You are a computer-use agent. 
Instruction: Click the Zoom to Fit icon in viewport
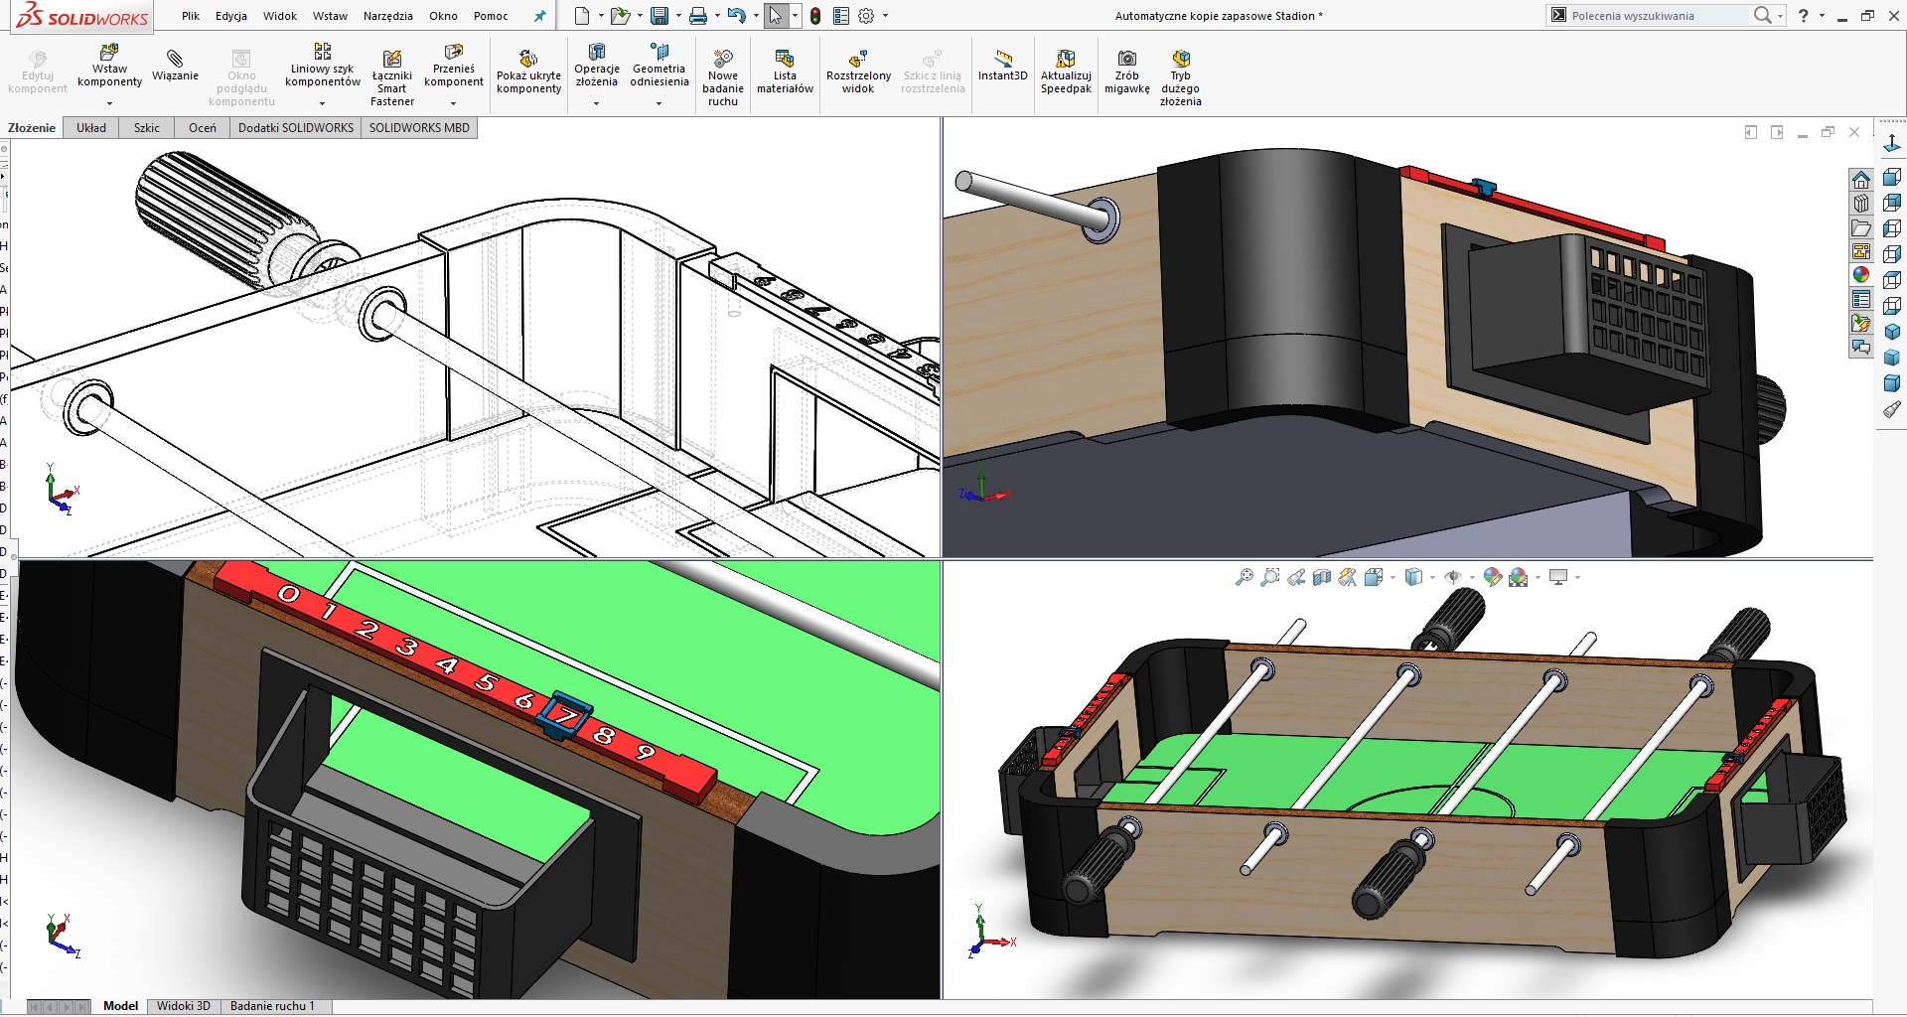[x=1245, y=576]
